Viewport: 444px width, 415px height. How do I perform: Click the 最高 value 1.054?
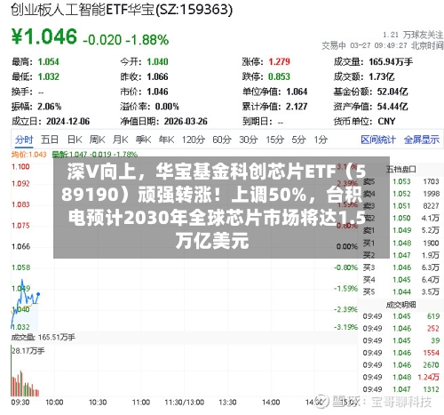[x=48, y=61]
